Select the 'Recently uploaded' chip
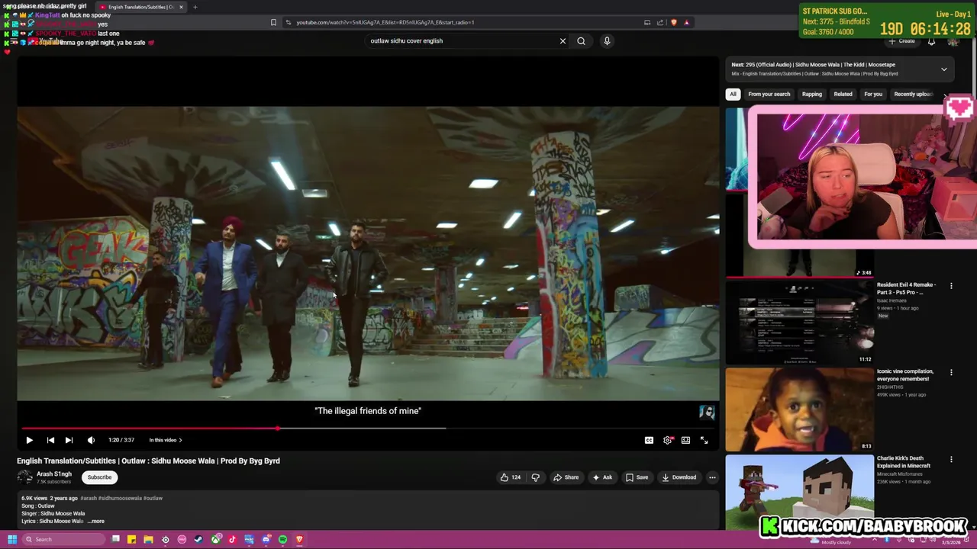 914,95
